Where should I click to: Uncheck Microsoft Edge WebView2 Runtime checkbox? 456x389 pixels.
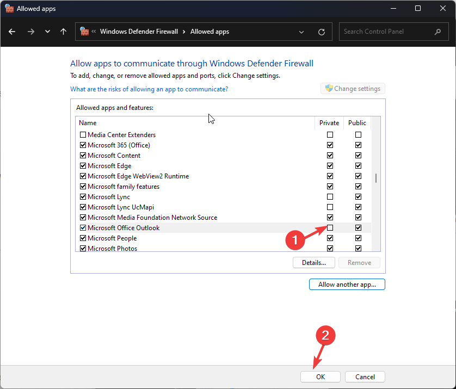pos(83,176)
